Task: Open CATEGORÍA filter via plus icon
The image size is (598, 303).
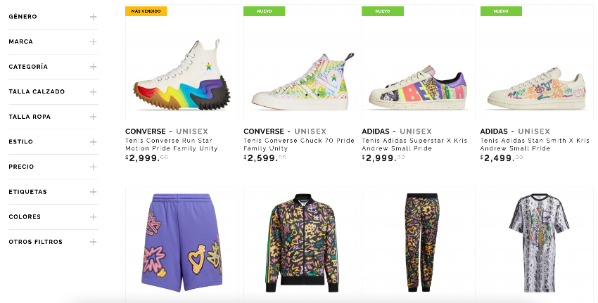Action: pos(93,67)
